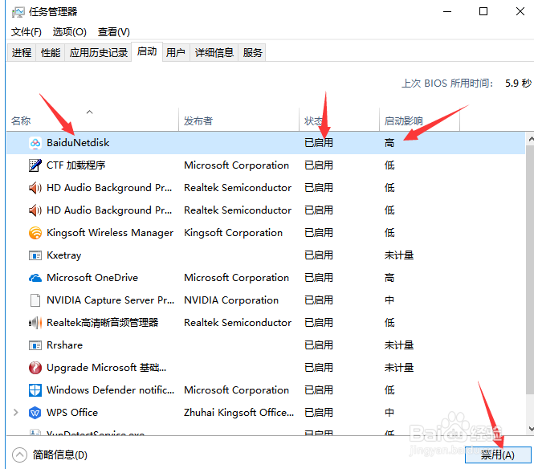Open the 文件(F) menu
The height and width of the screenshot is (469, 534).
coord(26,32)
